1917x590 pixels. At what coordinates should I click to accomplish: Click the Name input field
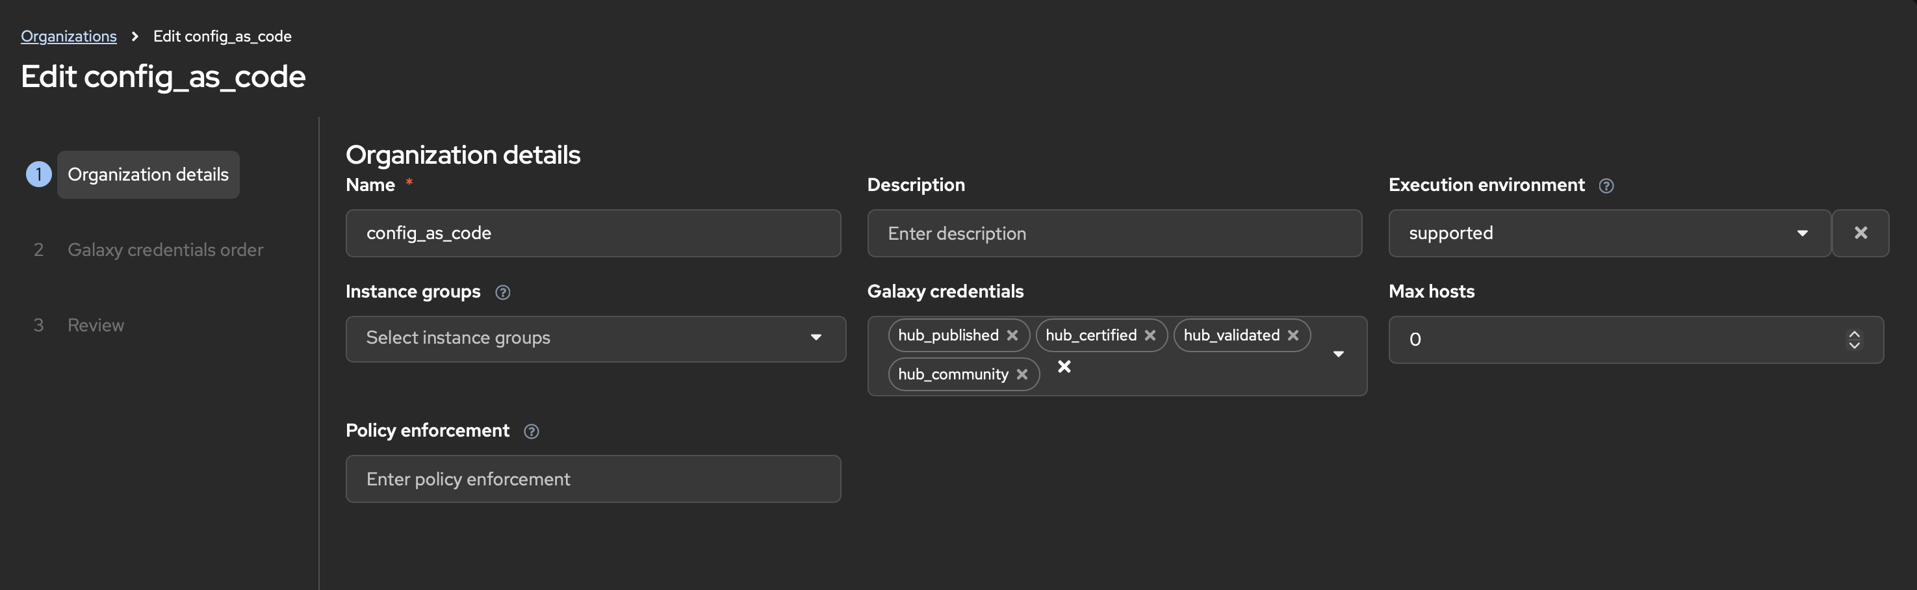click(593, 234)
